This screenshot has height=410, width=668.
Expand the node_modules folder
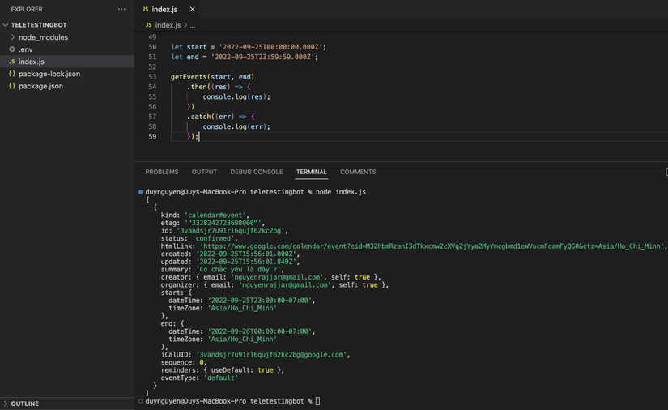13,37
